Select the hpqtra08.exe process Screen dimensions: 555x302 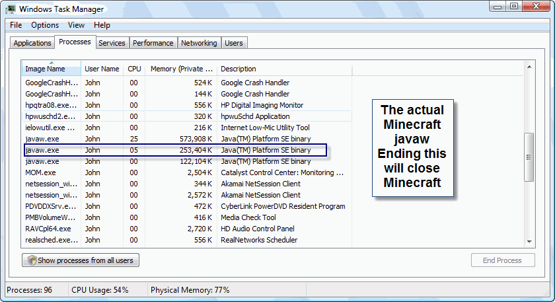click(186, 105)
